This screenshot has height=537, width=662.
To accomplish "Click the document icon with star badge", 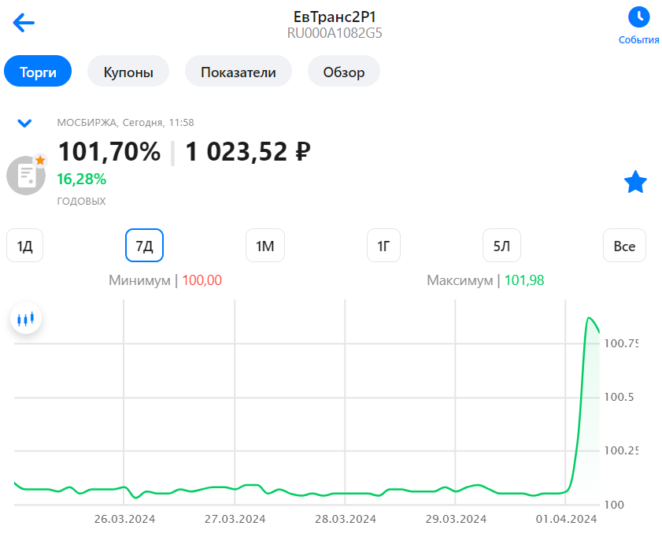I will click(x=26, y=175).
